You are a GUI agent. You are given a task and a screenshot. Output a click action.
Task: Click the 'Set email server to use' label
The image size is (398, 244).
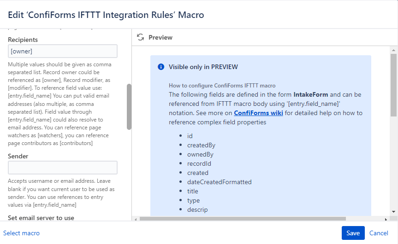[x=41, y=218]
